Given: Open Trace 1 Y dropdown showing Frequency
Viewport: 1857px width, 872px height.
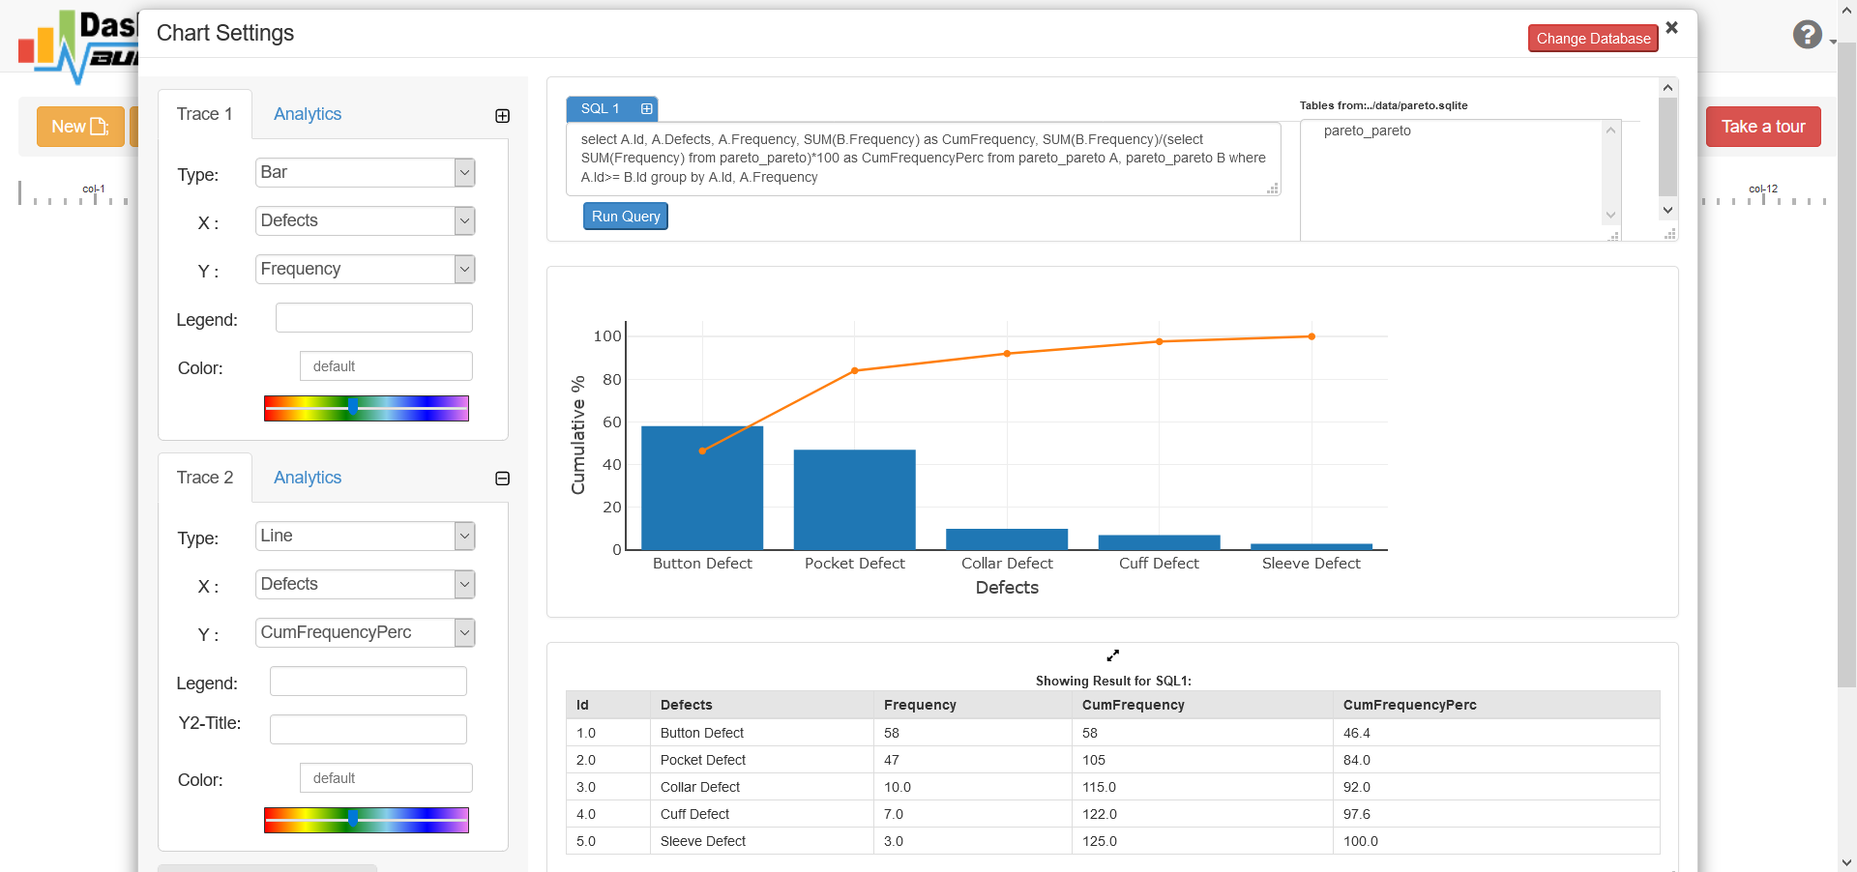Looking at the screenshot, I should [365, 269].
